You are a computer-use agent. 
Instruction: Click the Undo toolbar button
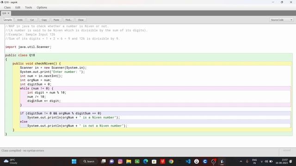point(20,20)
